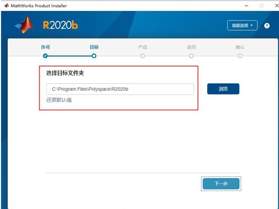279x209 pixels.
Task: Click the MATLAB logo in the header
Action: 25,25
